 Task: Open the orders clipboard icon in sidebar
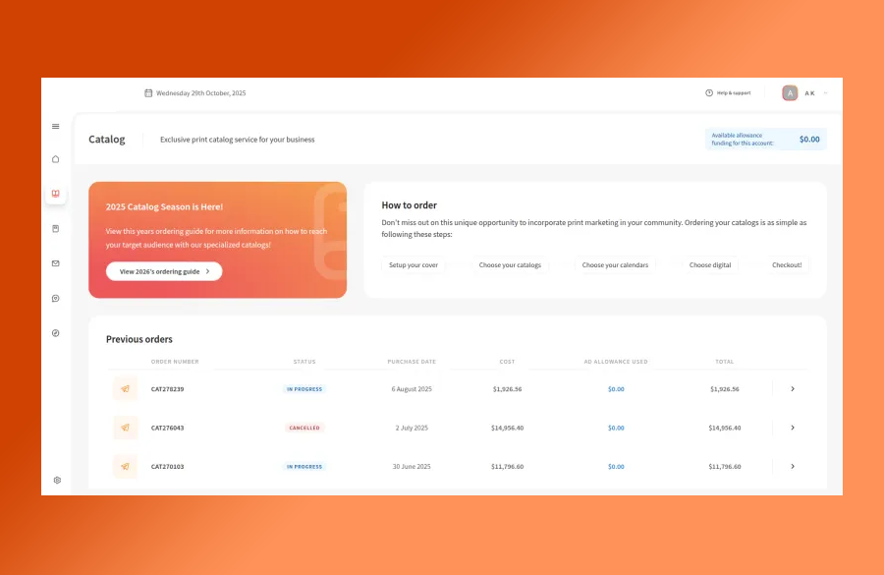[55, 228]
